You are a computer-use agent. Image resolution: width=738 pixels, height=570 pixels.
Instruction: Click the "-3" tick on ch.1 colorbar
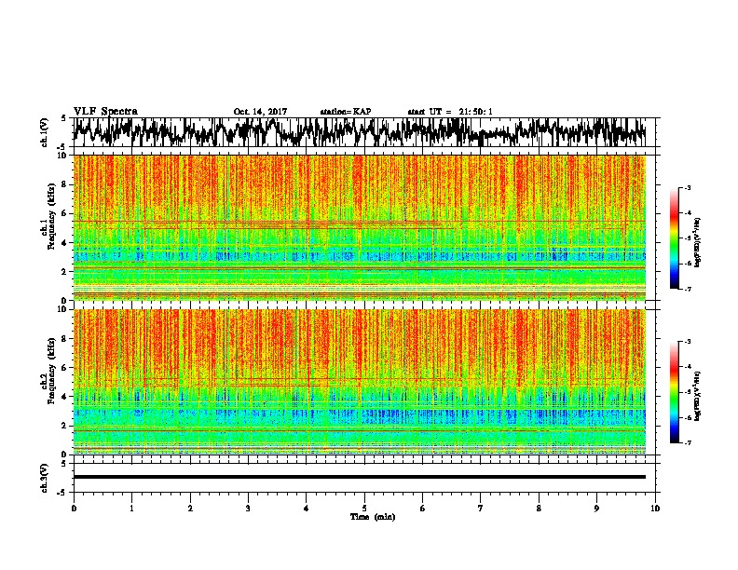(688, 188)
